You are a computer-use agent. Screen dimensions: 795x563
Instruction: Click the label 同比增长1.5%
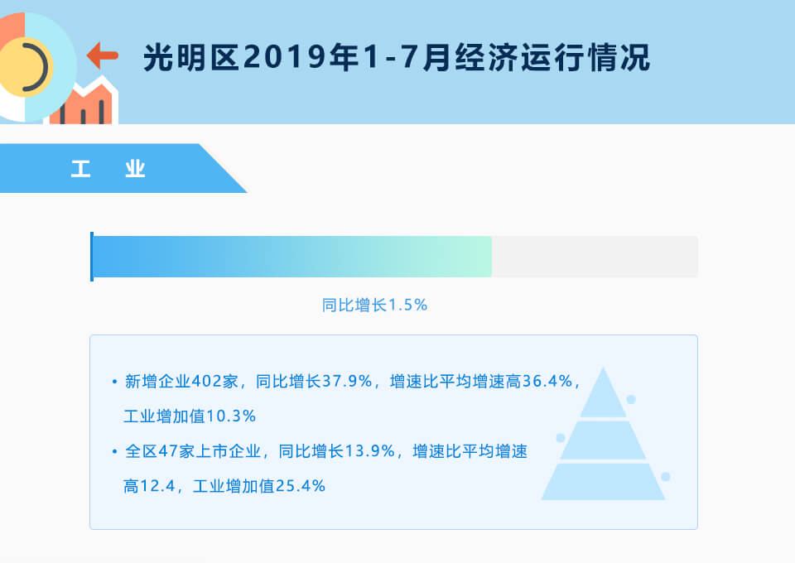coord(374,305)
